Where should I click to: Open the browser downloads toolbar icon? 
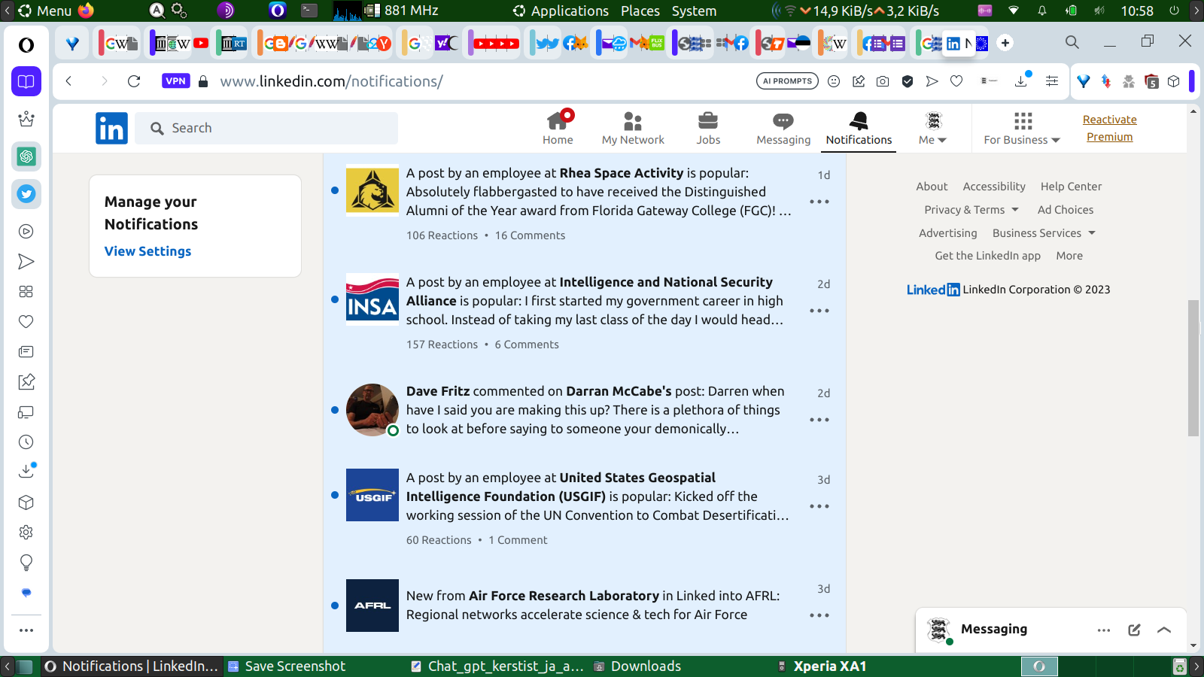pyautogui.click(x=1022, y=80)
